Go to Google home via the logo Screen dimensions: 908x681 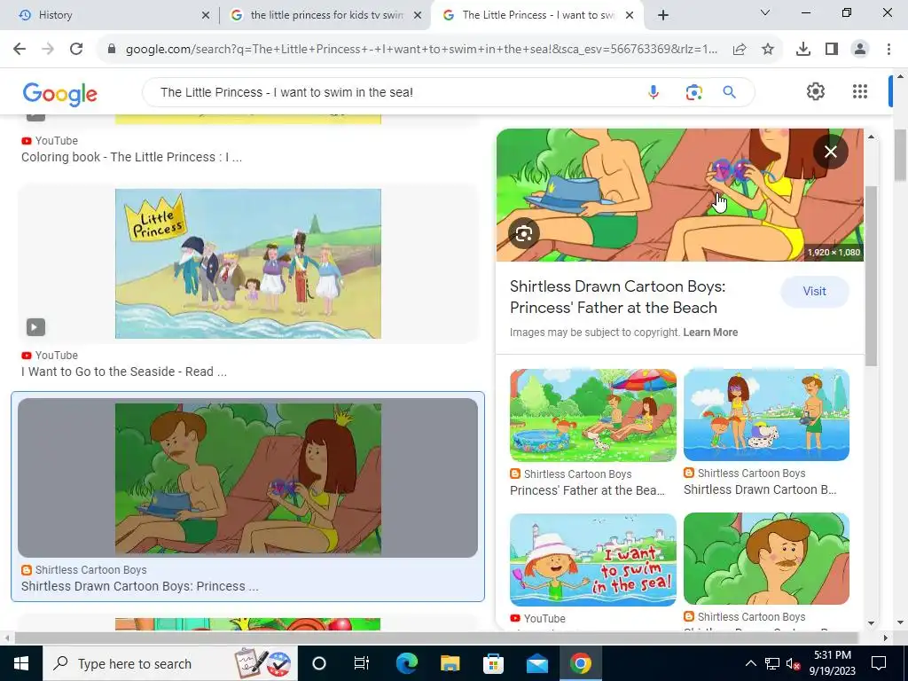pyautogui.click(x=60, y=93)
